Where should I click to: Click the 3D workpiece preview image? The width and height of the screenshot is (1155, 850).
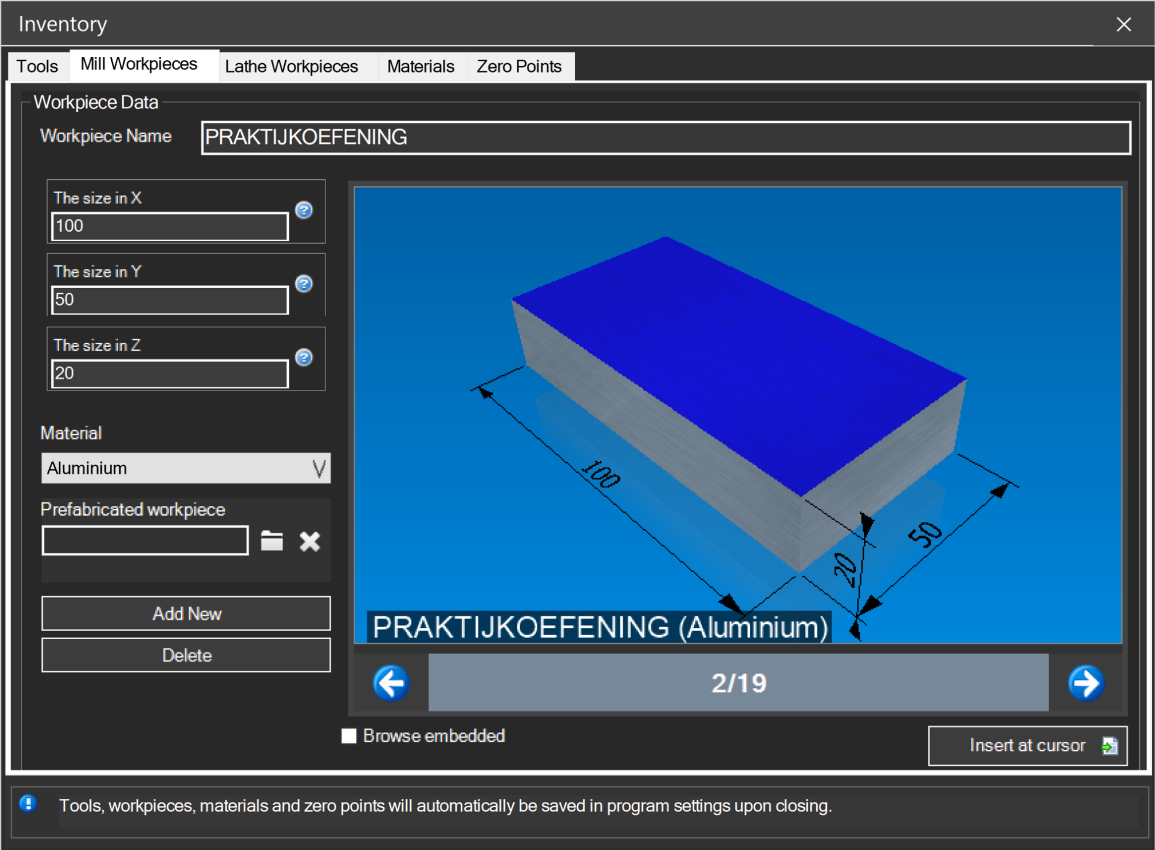(738, 415)
